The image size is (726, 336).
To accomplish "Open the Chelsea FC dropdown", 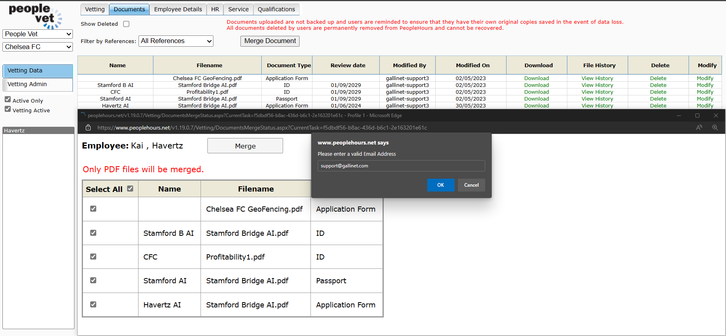I will coord(38,47).
